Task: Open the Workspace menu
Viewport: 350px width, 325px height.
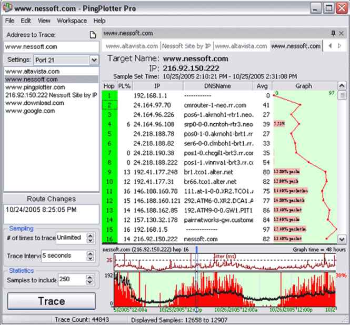Action: click(x=72, y=21)
